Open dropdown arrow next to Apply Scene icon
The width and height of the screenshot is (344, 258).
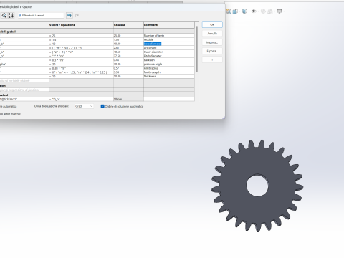click(x=274, y=11)
